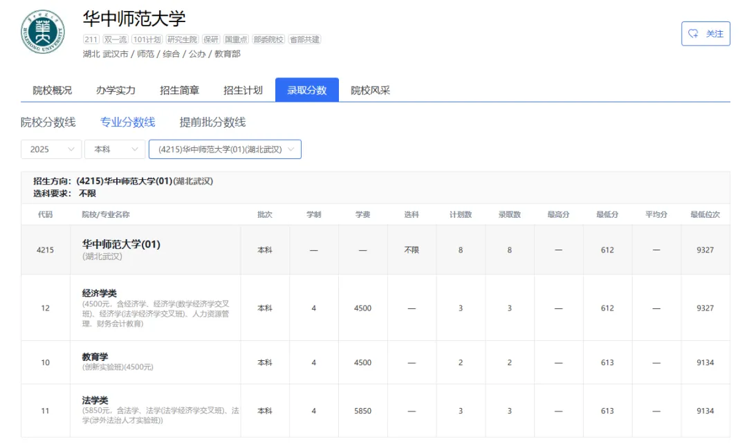The width and height of the screenshot is (747, 446).
Task: Click the 双一流 tag
Action: tap(116, 39)
